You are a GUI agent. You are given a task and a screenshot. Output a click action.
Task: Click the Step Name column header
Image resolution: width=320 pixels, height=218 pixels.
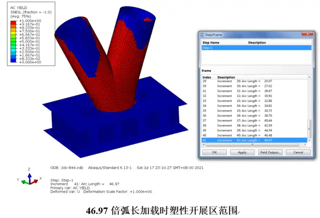click(211, 43)
